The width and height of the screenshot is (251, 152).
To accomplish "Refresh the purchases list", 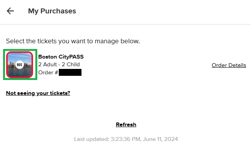I will tap(126, 124).
